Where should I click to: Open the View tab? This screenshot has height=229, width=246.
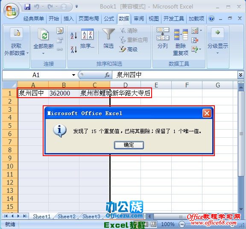[154, 19]
